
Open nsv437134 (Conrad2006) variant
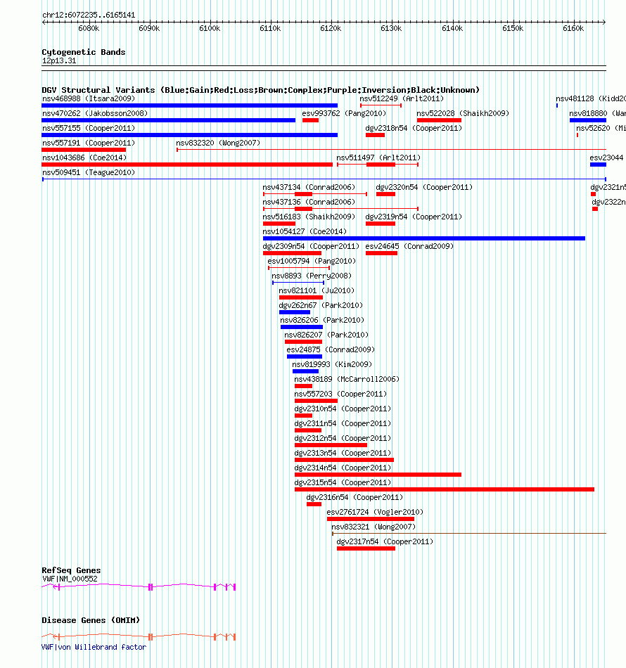(x=309, y=188)
